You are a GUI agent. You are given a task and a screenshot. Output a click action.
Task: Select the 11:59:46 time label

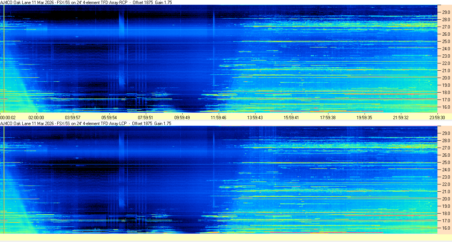[x=218, y=117]
